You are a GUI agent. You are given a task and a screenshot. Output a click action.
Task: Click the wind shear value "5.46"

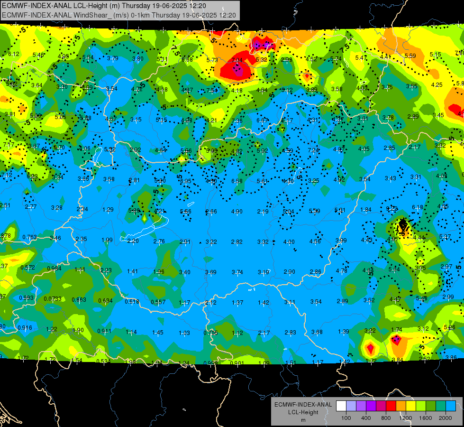click(38, 55)
